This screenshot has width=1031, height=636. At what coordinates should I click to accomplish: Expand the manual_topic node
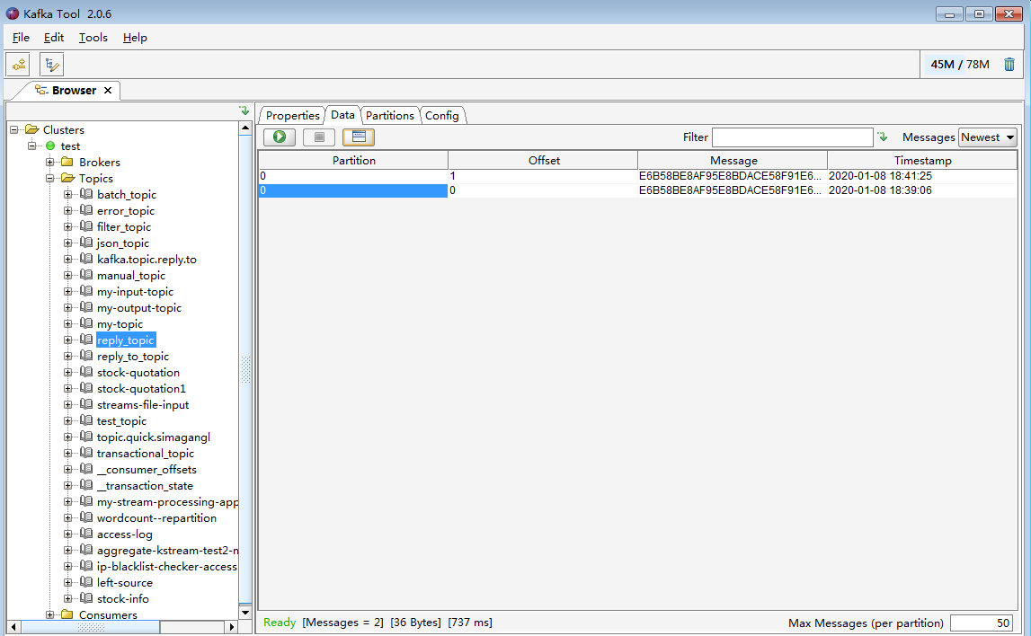(x=67, y=275)
